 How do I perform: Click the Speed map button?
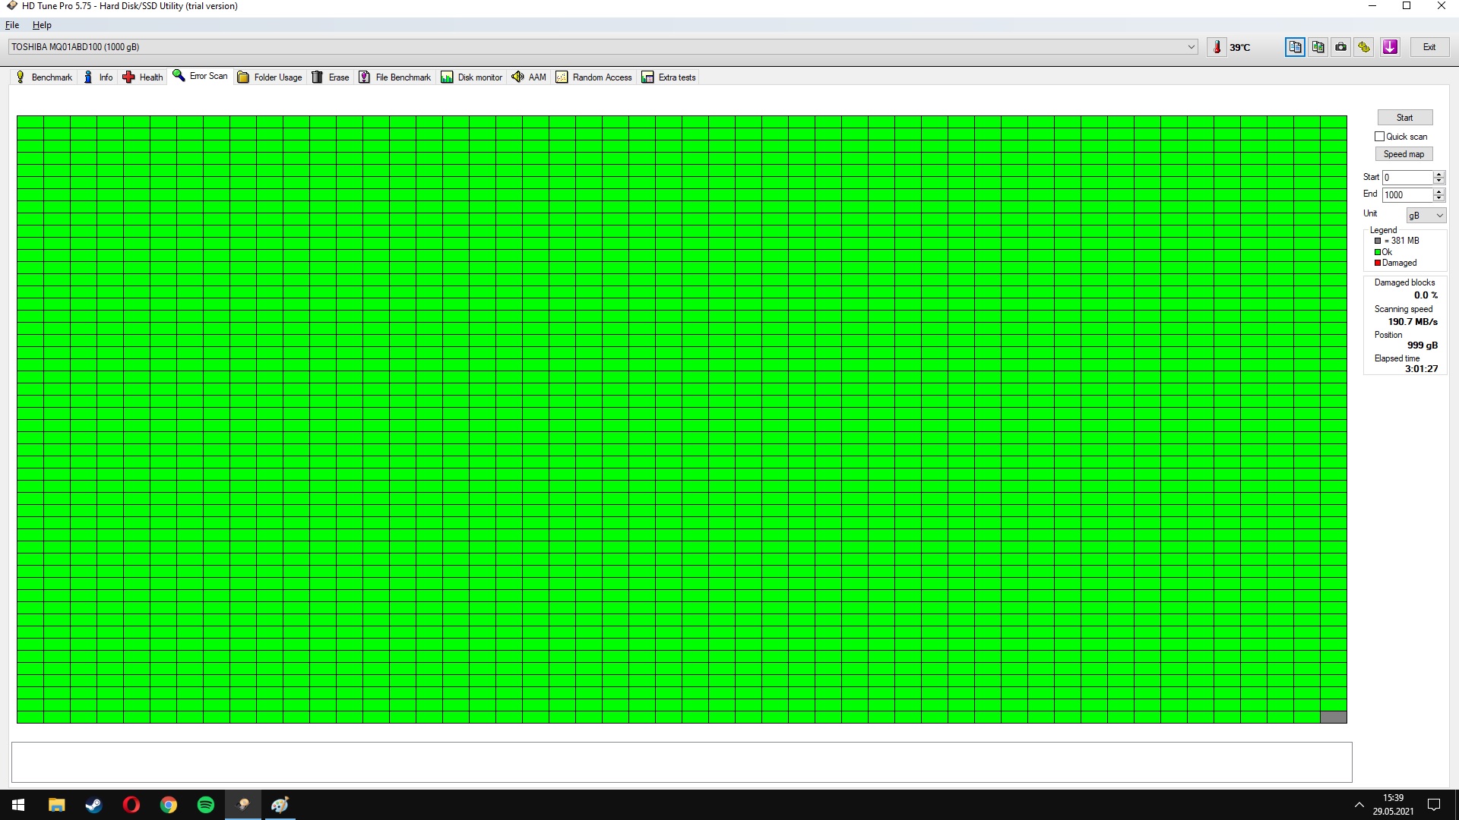(1404, 154)
